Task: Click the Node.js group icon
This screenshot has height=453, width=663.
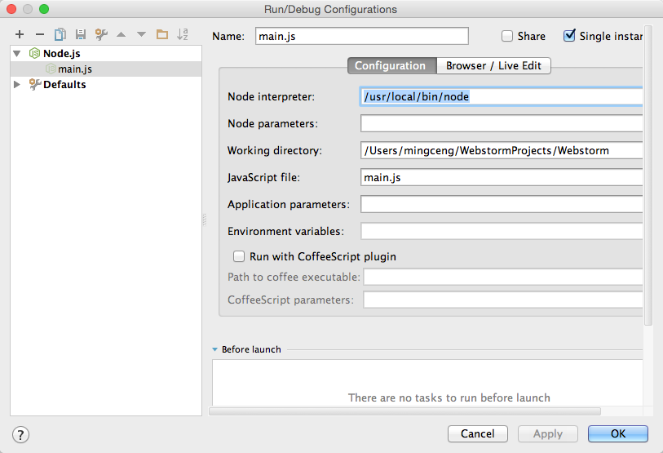Action: [34, 53]
